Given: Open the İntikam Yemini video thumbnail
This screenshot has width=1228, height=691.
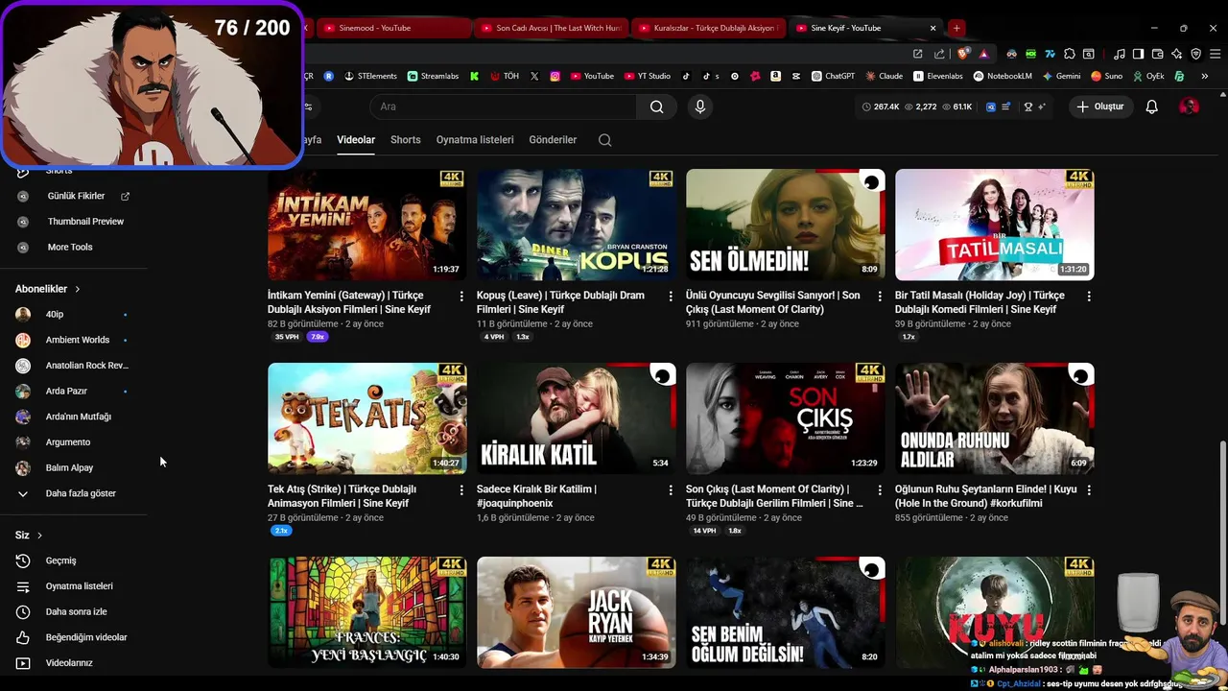Looking at the screenshot, I should tap(367, 225).
